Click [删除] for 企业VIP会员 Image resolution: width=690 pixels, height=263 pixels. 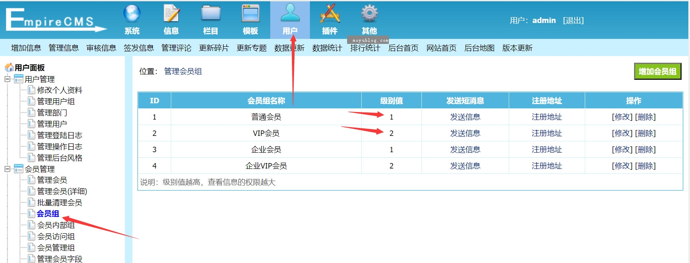coord(645,166)
